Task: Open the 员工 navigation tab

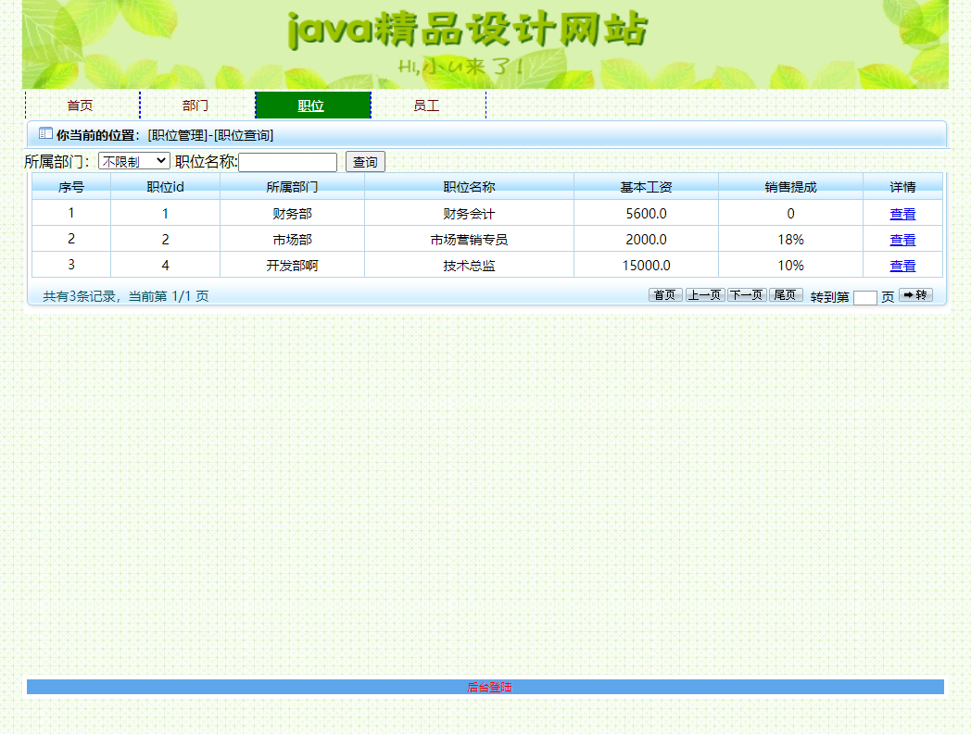Action: [x=427, y=105]
